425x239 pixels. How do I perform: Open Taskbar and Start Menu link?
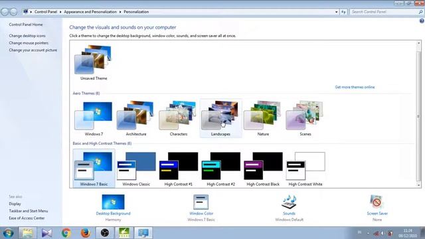coord(29,211)
